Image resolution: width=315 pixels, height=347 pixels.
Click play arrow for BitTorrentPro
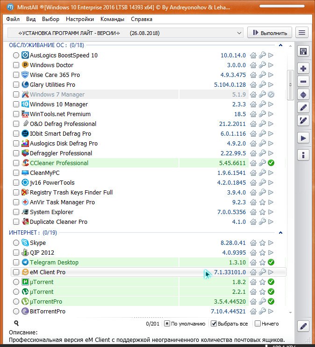click(271, 311)
